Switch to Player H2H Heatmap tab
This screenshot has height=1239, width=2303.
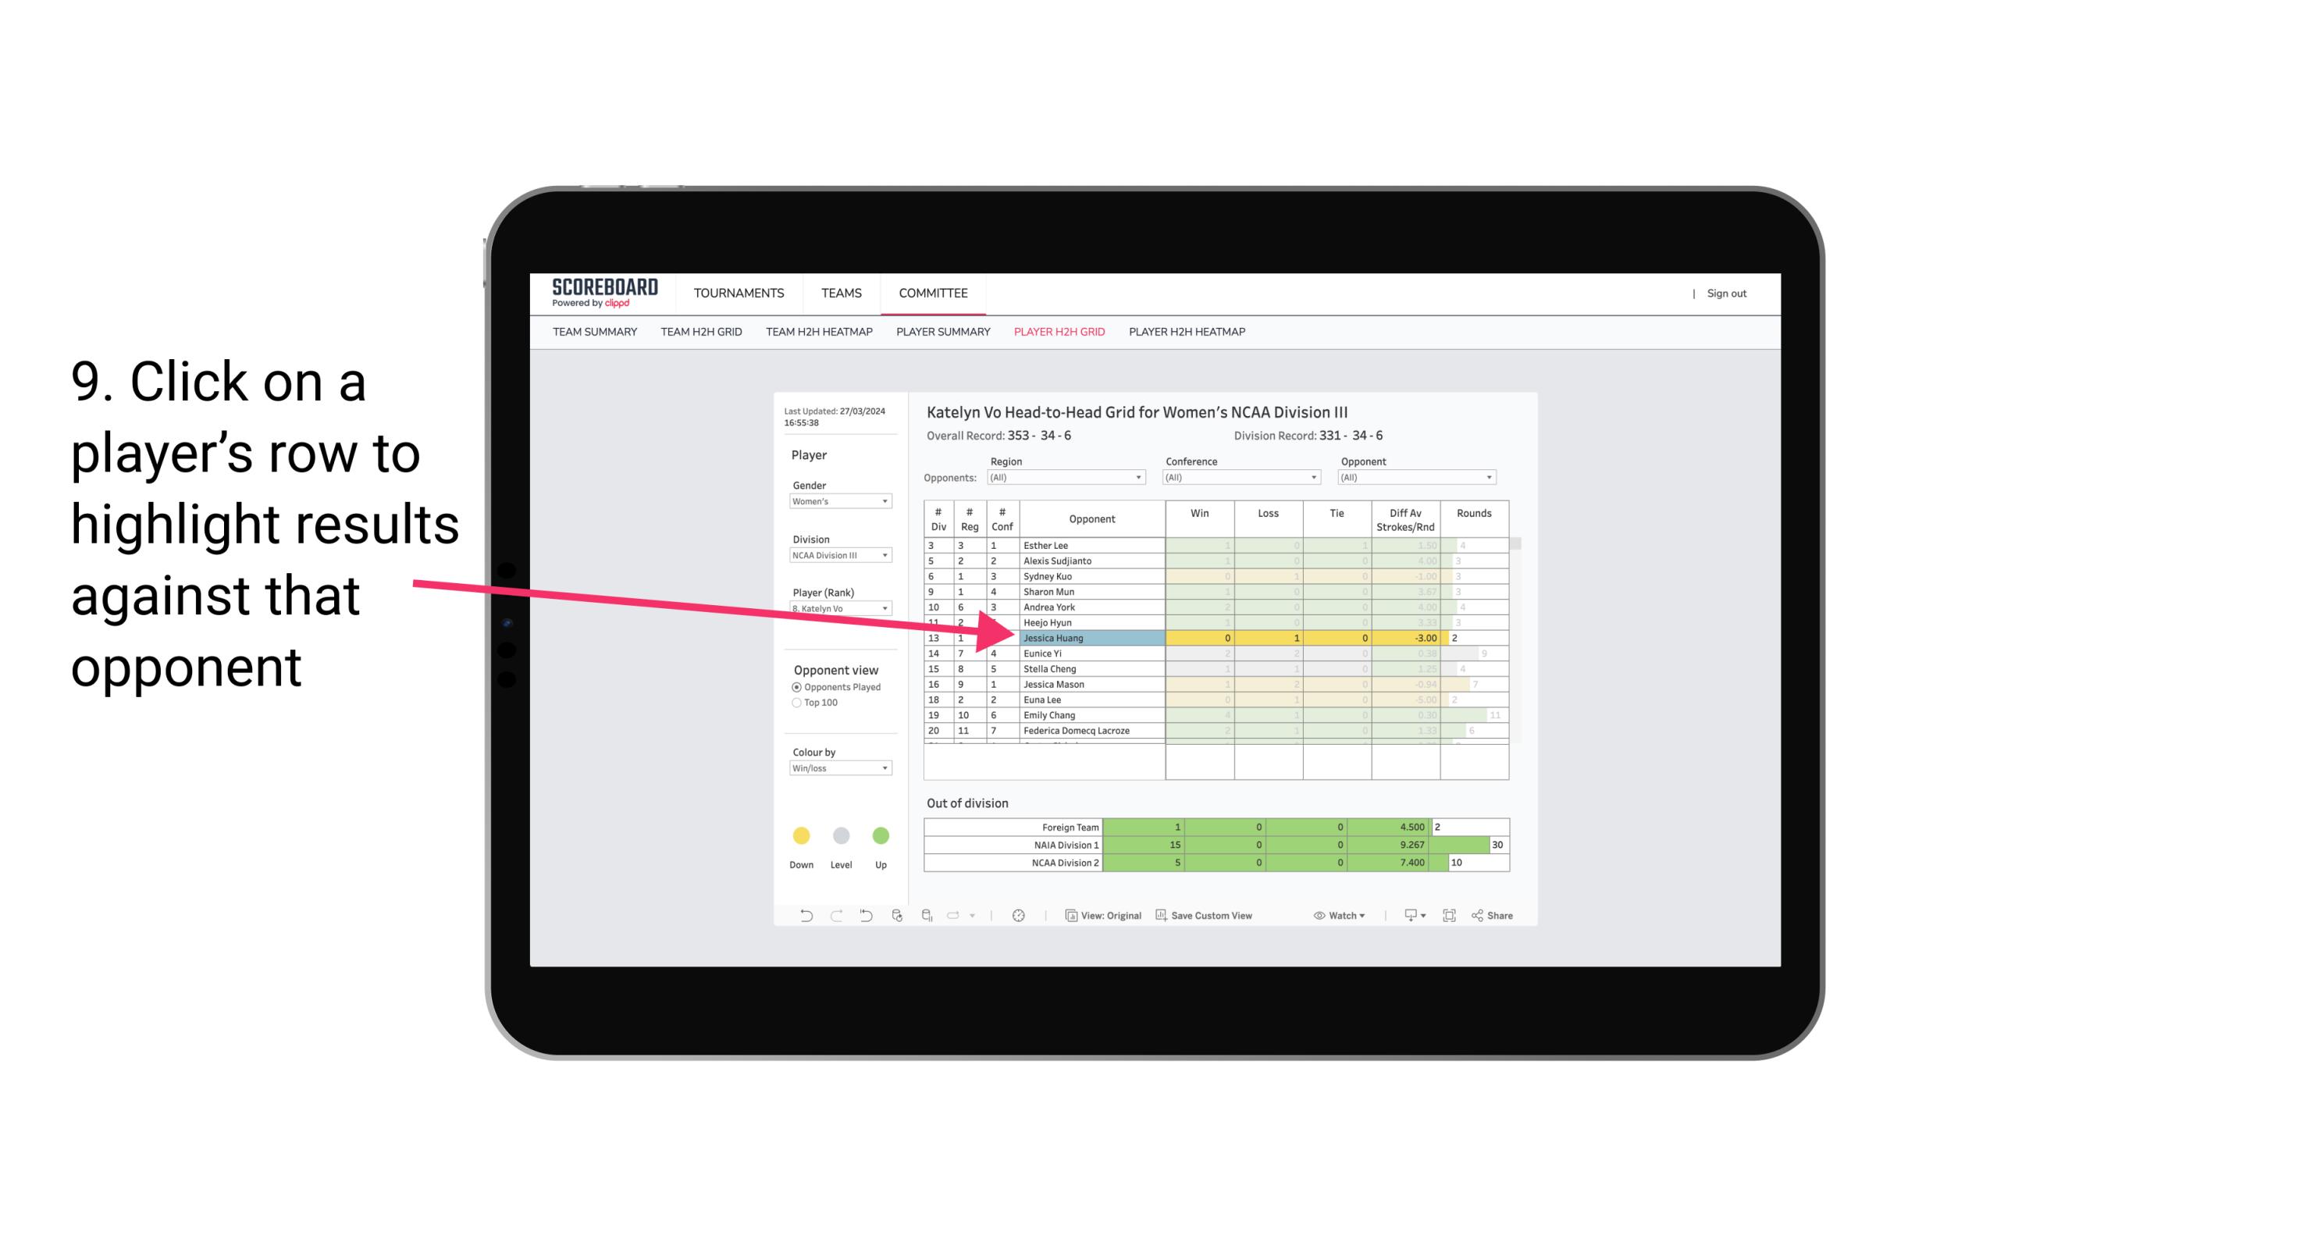coord(1188,334)
